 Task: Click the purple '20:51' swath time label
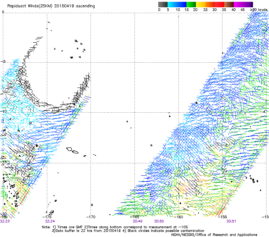point(231,221)
